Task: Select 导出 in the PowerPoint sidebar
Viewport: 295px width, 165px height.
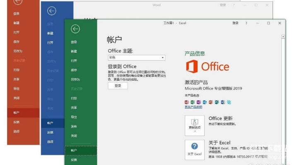Action: coord(17,89)
